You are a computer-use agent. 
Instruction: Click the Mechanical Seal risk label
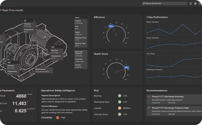click(102, 102)
